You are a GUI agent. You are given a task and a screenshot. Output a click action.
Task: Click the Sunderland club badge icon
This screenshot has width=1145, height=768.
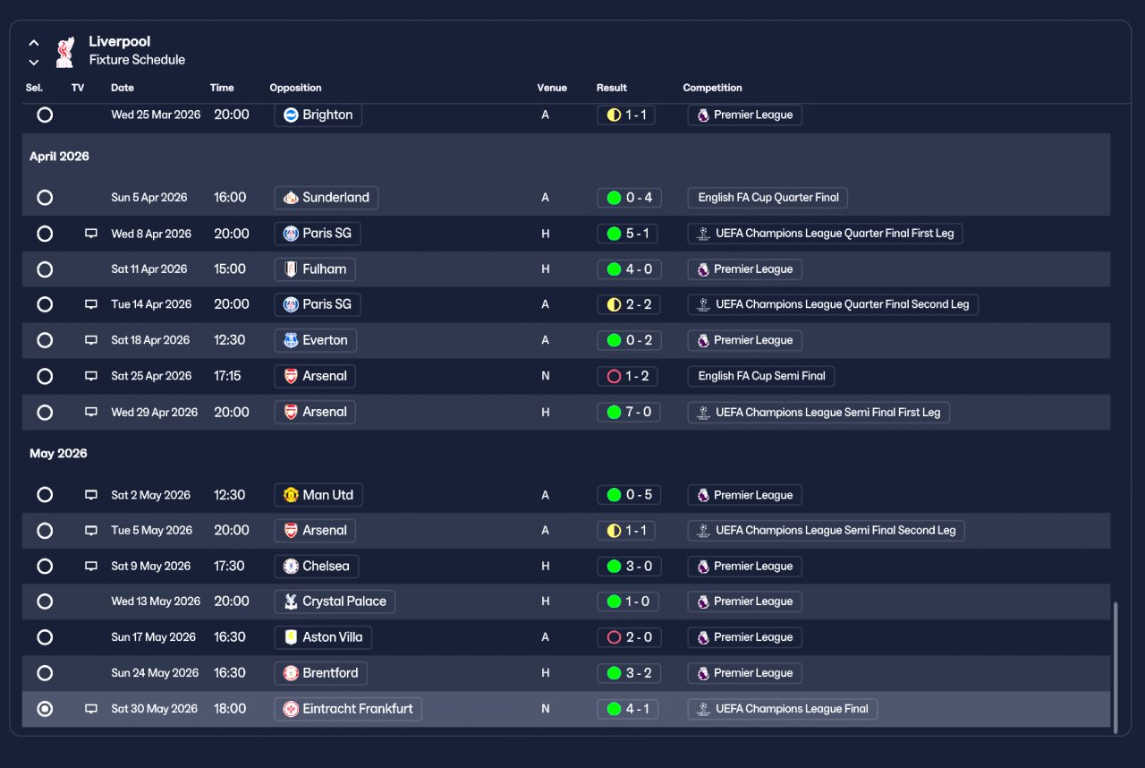pos(290,198)
